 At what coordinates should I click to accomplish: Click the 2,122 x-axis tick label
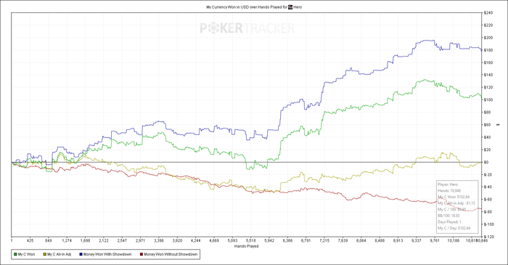pyautogui.click(x=103, y=241)
